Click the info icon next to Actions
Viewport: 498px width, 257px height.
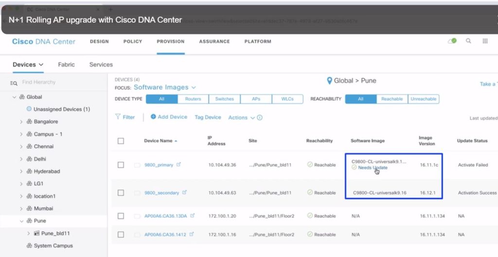[x=260, y=117]
